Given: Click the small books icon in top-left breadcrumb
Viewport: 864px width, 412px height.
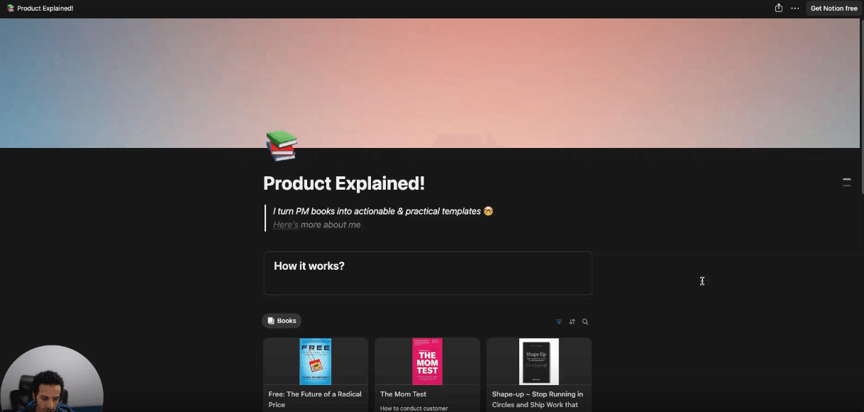Looking at the screenshot, I should coord(10,8).
